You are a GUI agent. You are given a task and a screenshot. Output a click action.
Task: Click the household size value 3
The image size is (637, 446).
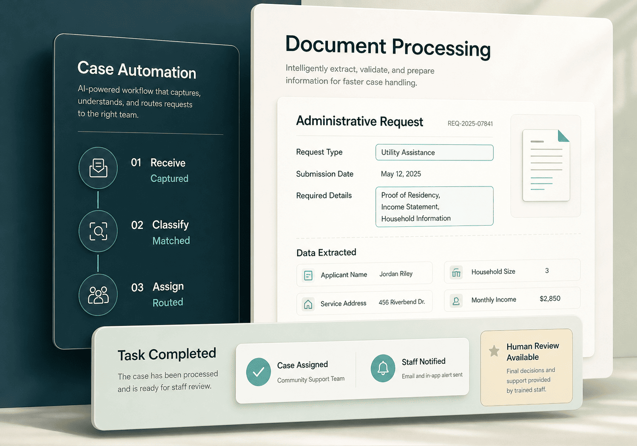tap(547, 271)
